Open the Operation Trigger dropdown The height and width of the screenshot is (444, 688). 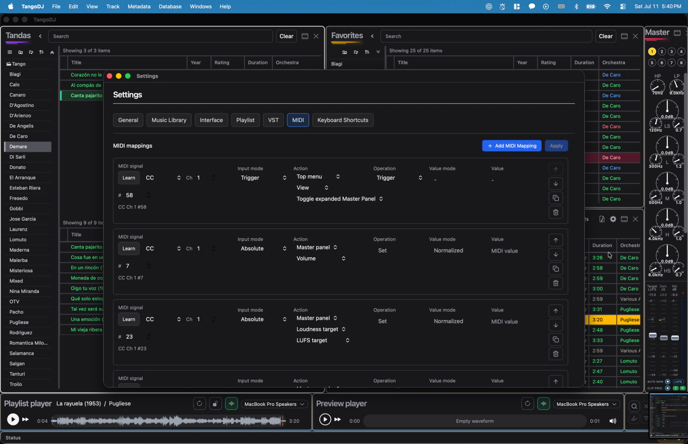point(399,178)
